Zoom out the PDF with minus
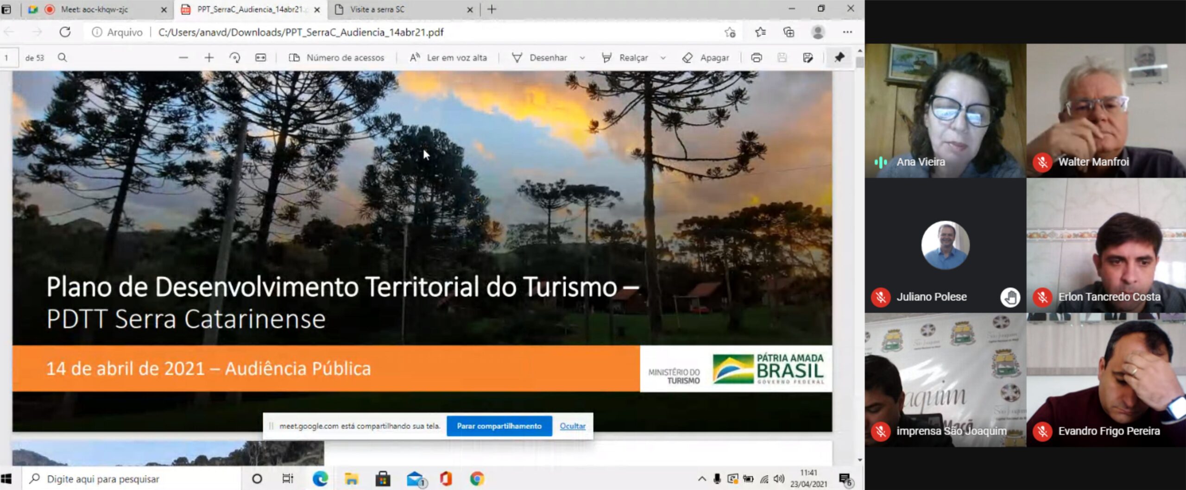This screenshot has width=1186, height=490. coord(183,58)
